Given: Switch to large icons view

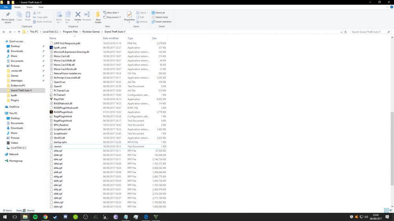Looking at the screenshot, I should [x=391, y=210].
